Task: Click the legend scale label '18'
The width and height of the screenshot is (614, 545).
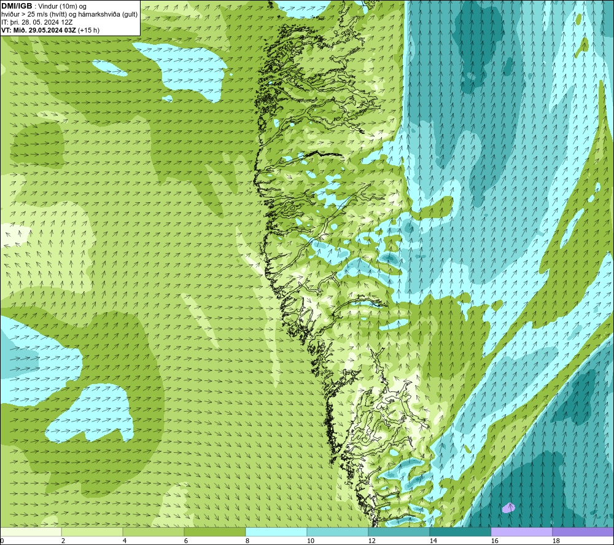Action: 556,541
